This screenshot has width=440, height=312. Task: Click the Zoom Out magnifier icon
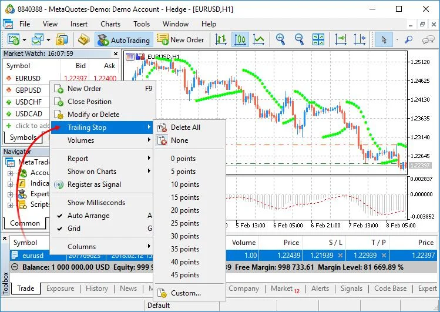[x=299, y=39]
